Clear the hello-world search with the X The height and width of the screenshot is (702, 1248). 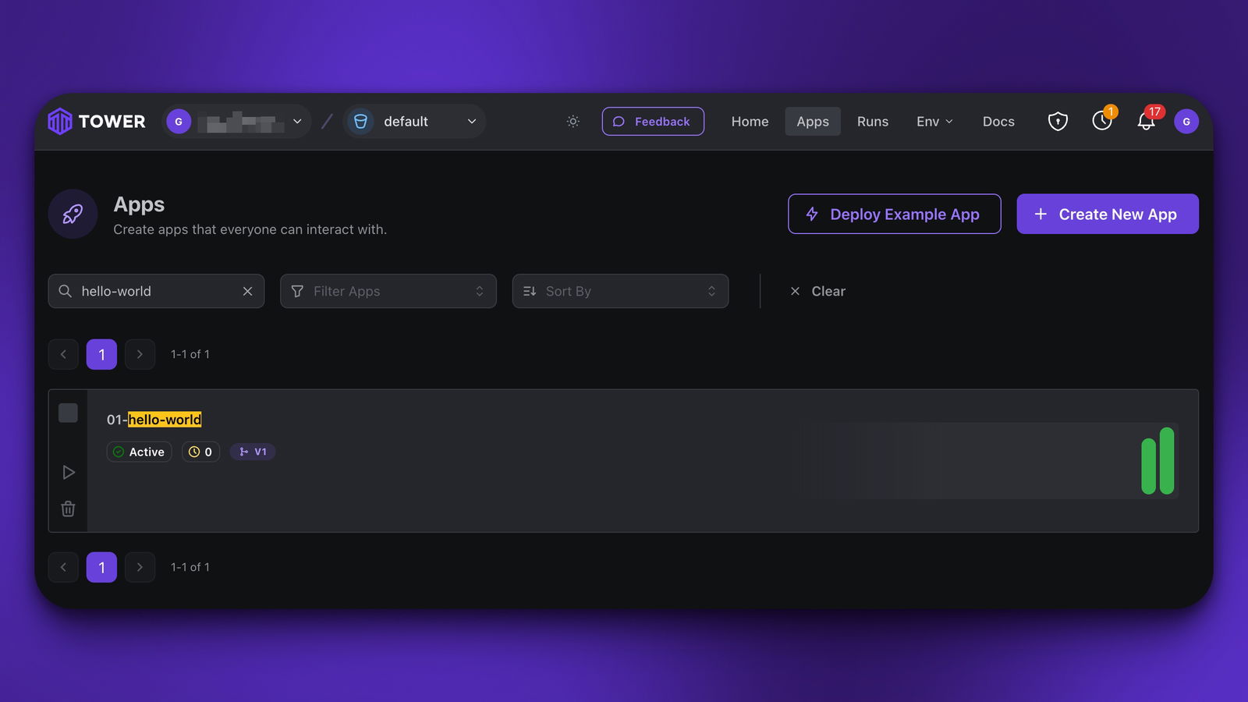(247, 291)
